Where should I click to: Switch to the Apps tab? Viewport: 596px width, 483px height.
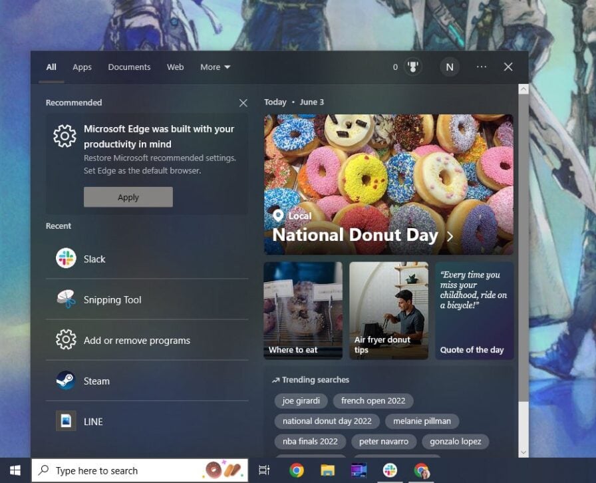(82, 67)
